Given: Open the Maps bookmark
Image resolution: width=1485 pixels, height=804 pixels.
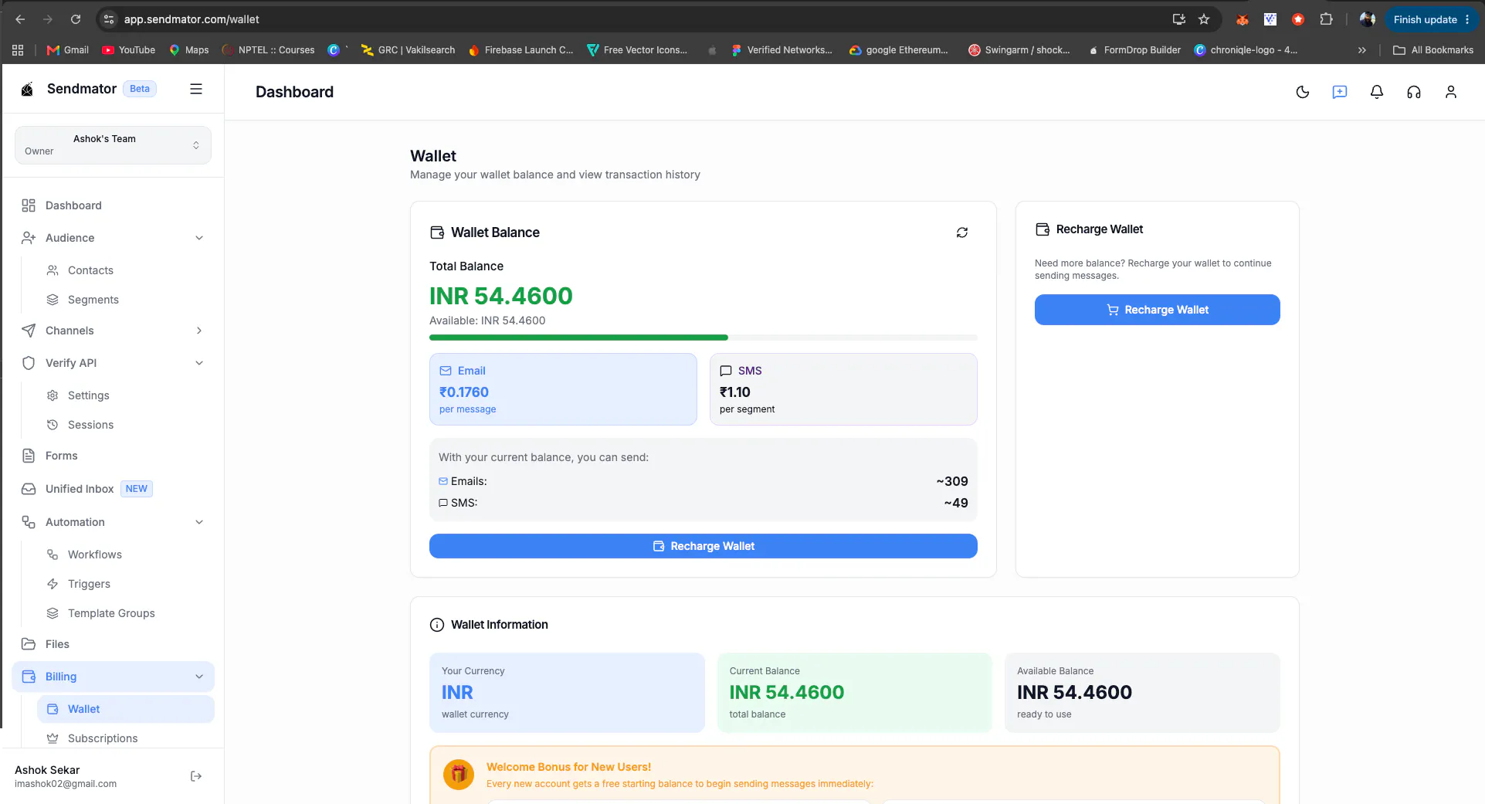Looking at the screenshot, I should [189, 50].
